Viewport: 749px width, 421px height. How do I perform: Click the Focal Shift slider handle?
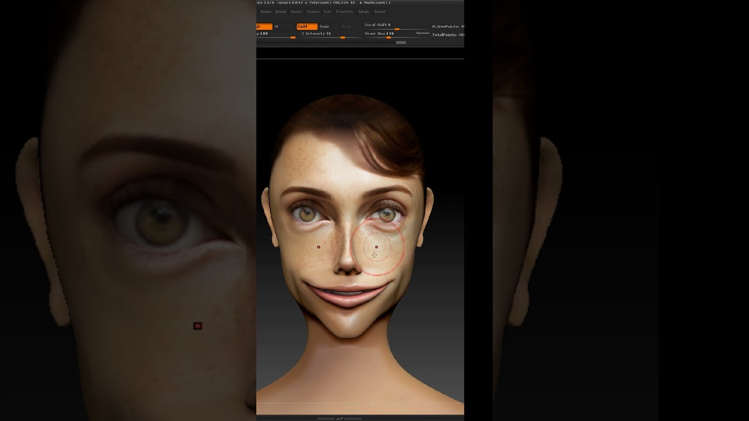tap(397, 29)
